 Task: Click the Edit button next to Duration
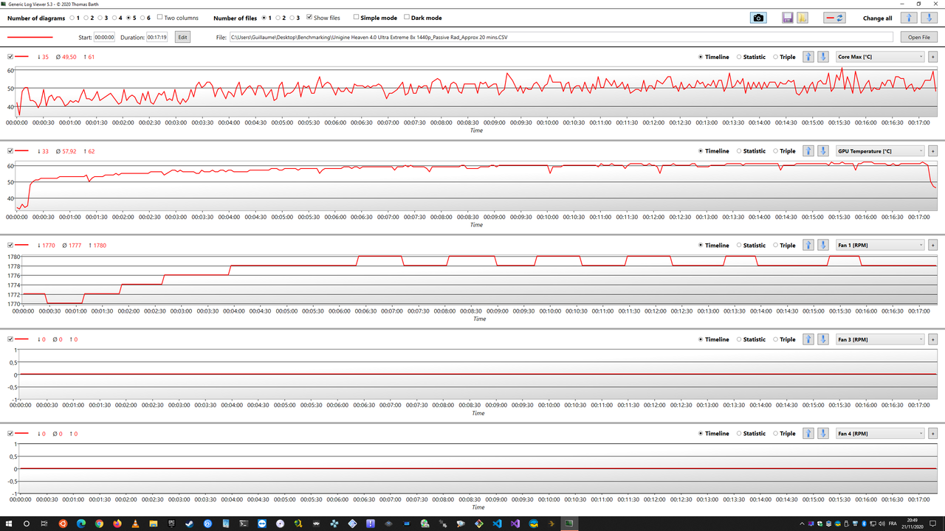tap(182, 36)
